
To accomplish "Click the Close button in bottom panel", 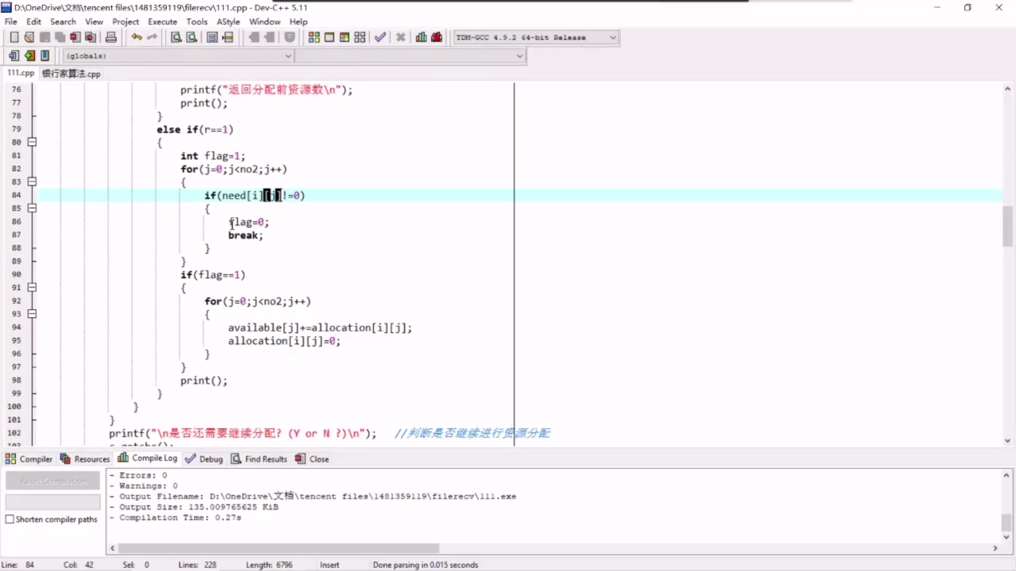I will [x=312, y=459].
